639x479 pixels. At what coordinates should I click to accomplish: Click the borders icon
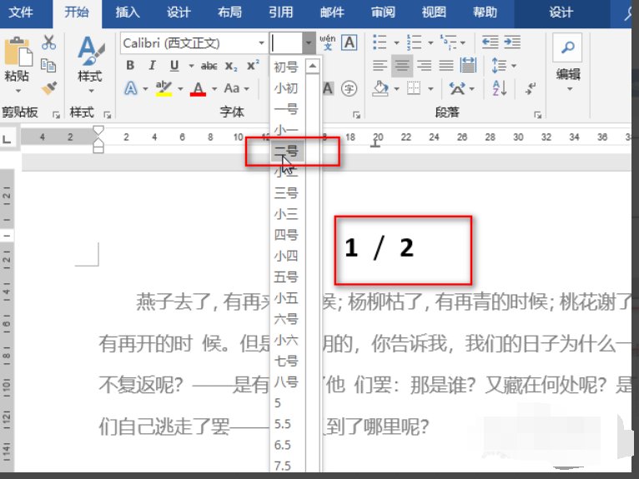pyautogui.click(x=414, y=88)
